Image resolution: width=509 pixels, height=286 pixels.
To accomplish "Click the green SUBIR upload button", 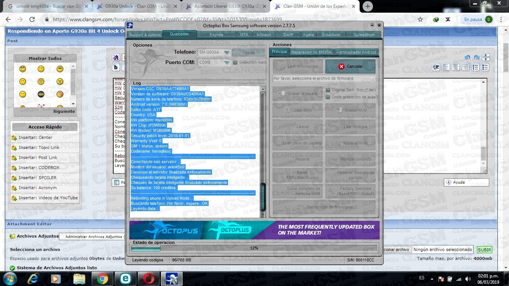I will tap(484, 250).
